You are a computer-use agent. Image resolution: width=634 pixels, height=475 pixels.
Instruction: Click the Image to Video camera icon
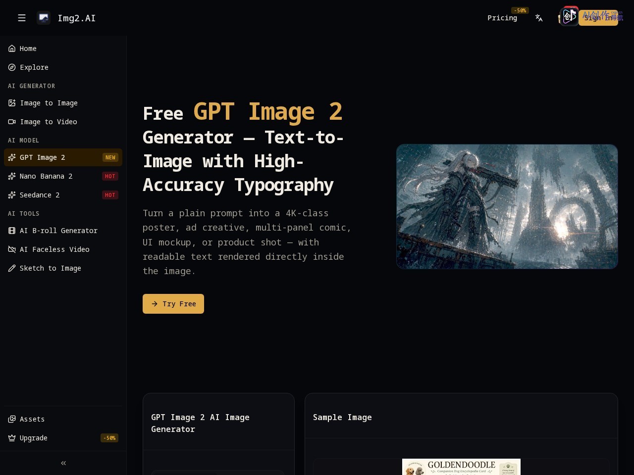(x=12, y=122)
